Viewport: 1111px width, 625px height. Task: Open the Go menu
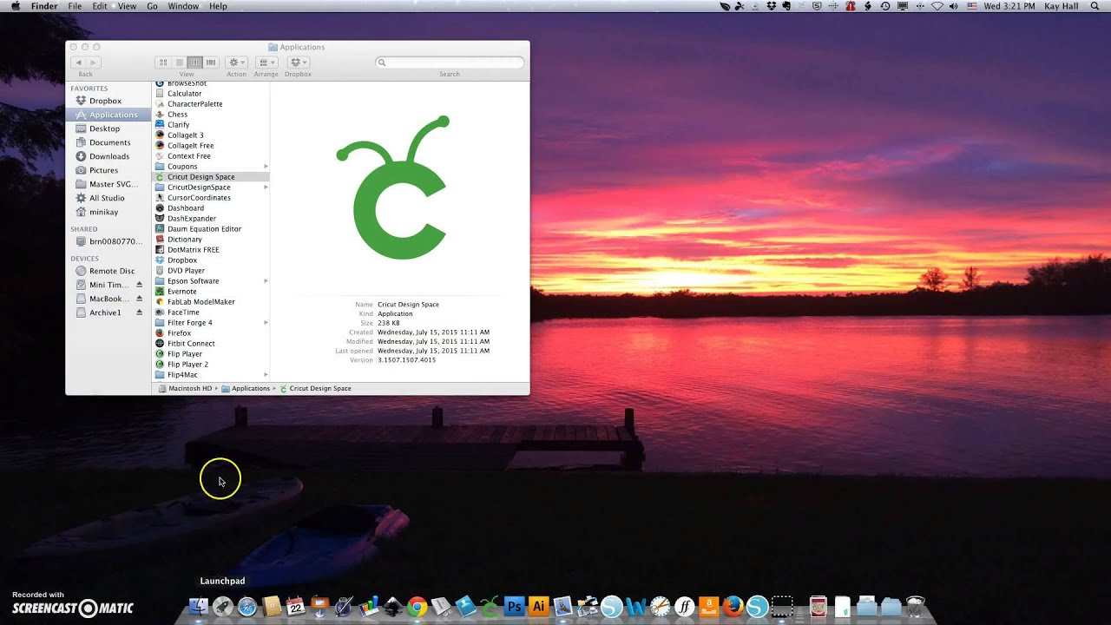(x=152, y=6)
